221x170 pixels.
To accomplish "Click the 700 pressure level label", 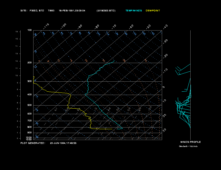I will click(30, 121).
